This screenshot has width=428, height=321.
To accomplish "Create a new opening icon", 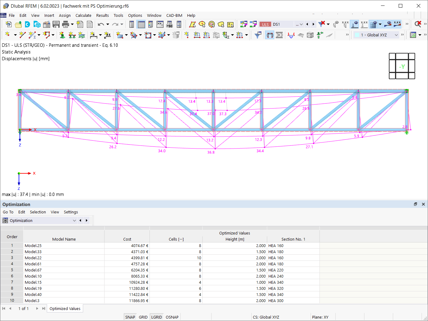I will [148, 35].
